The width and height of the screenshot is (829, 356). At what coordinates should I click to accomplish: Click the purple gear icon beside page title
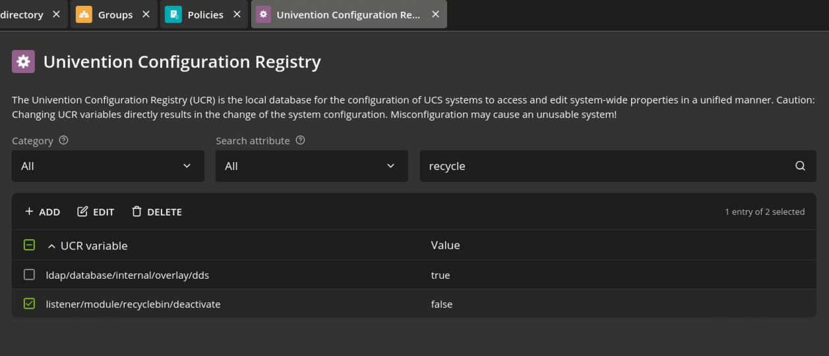[x=23, y=61]
